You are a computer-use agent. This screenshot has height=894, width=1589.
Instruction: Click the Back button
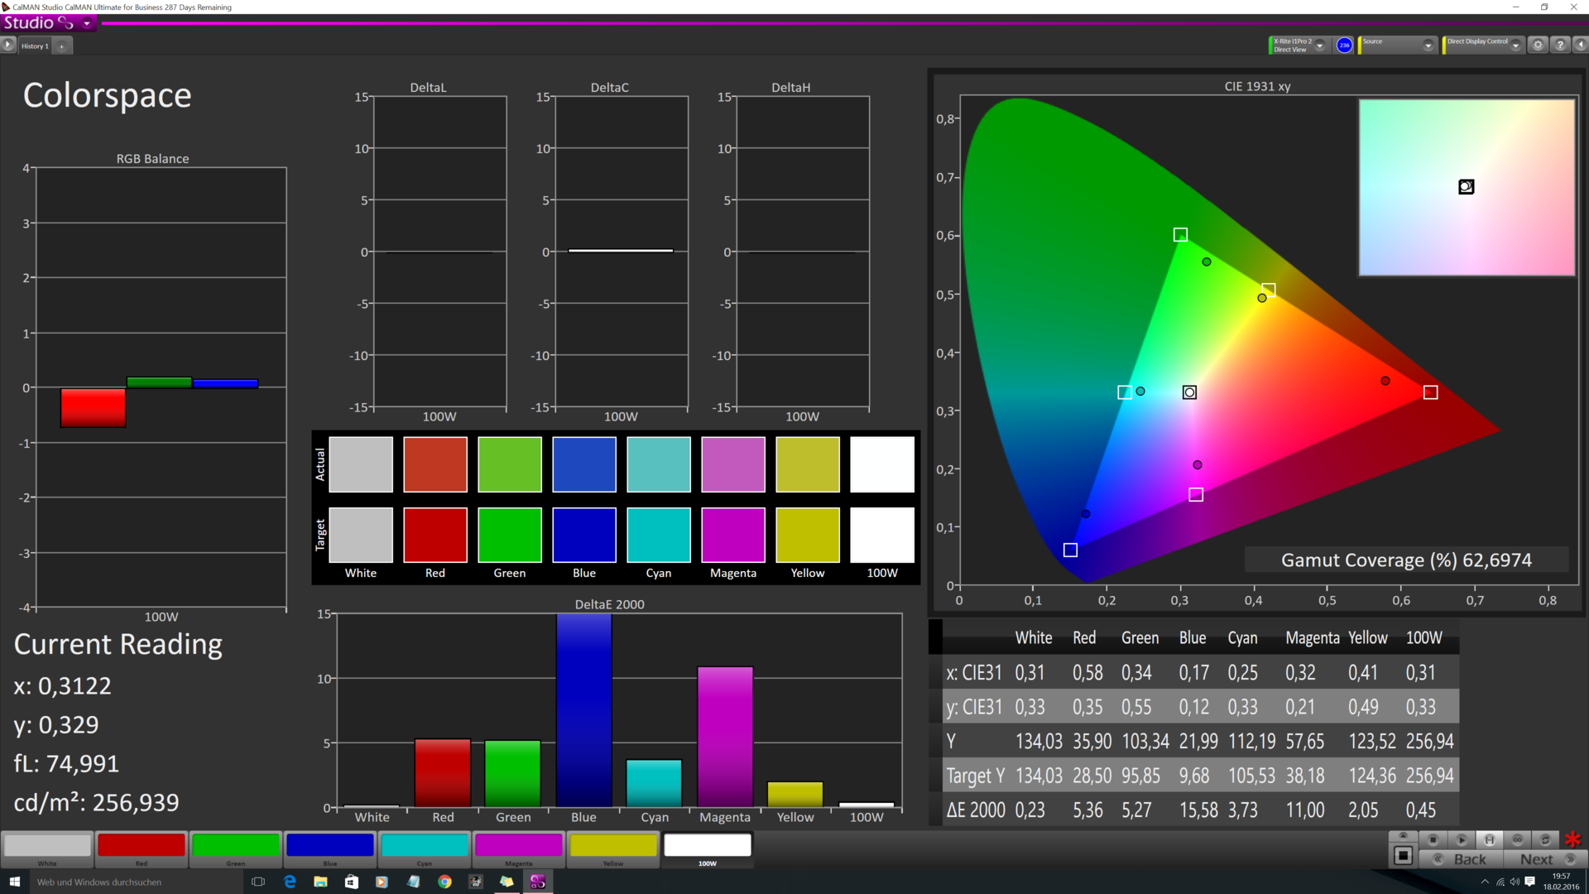tap(1462, 859)
